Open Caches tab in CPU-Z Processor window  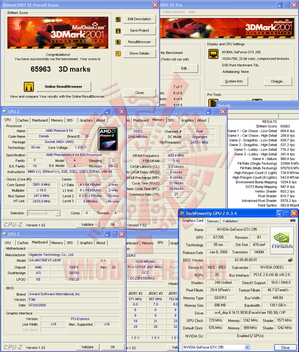(x=23, y=120)
